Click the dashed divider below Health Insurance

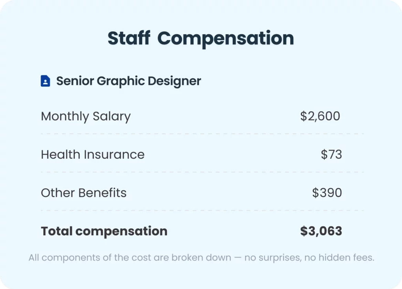coord(202,172)
